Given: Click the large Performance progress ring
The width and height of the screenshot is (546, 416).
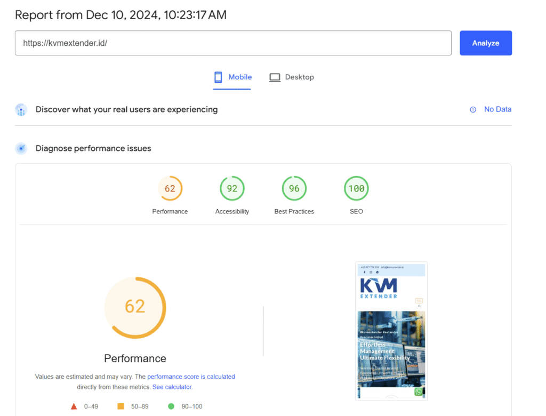Looking at the screenshot, I should click(x=135, y=308).
